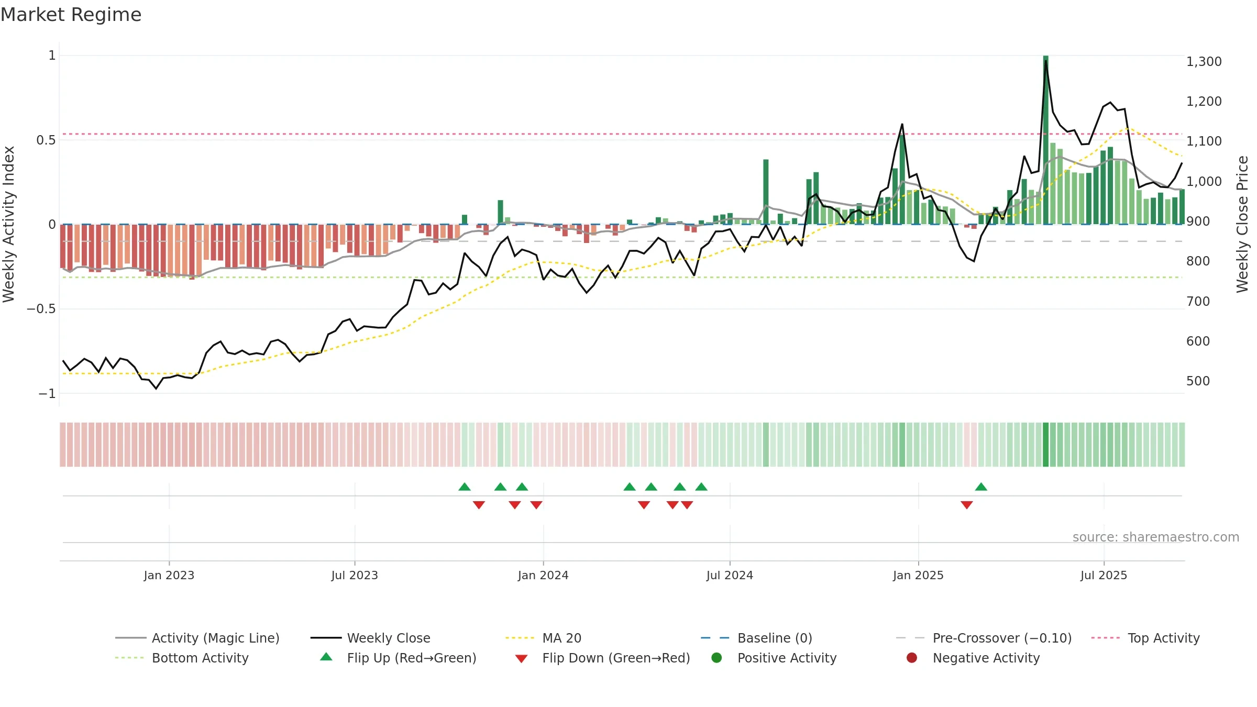Toggle Activity (Magic Line) legend entry
This screenshot has height=707, width=1257.
197,638
